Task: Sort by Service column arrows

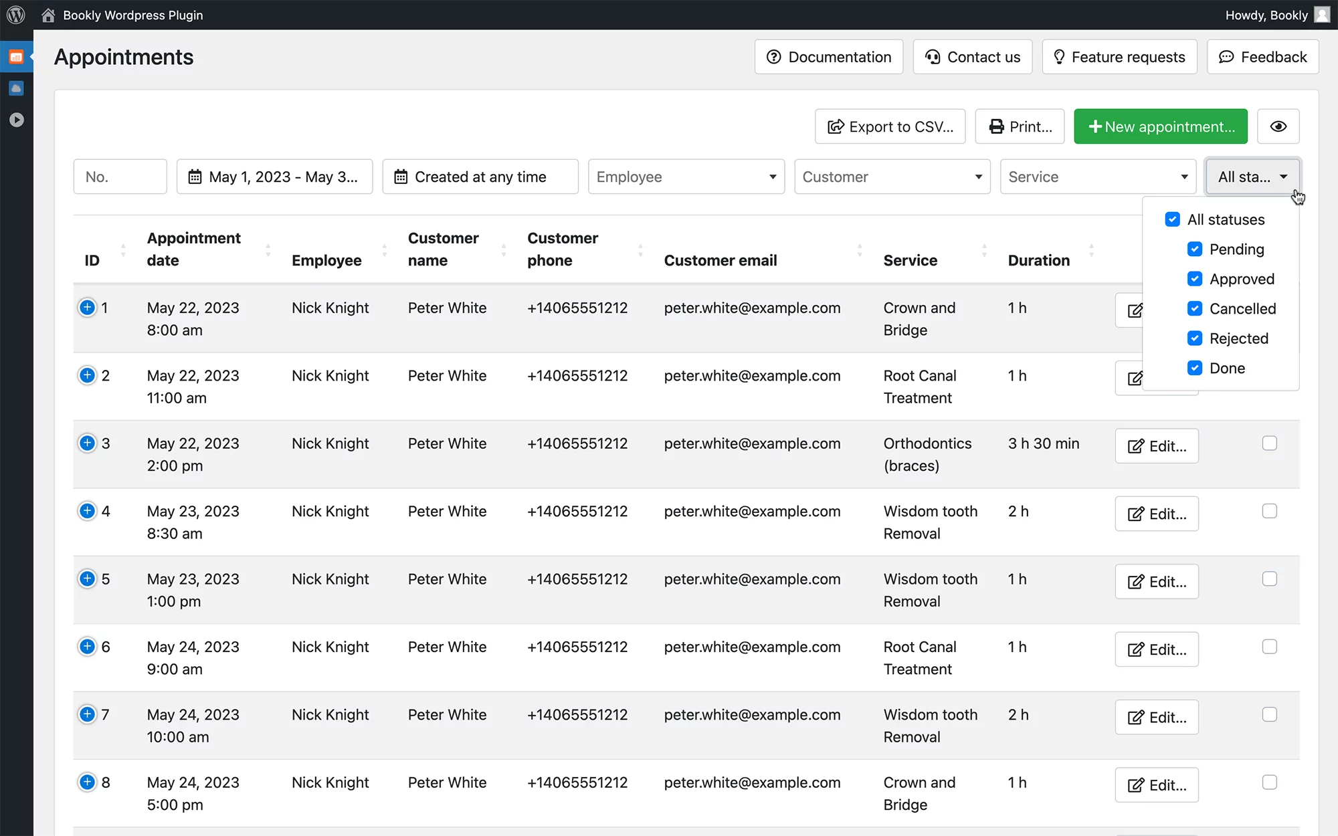Action: 984,250
